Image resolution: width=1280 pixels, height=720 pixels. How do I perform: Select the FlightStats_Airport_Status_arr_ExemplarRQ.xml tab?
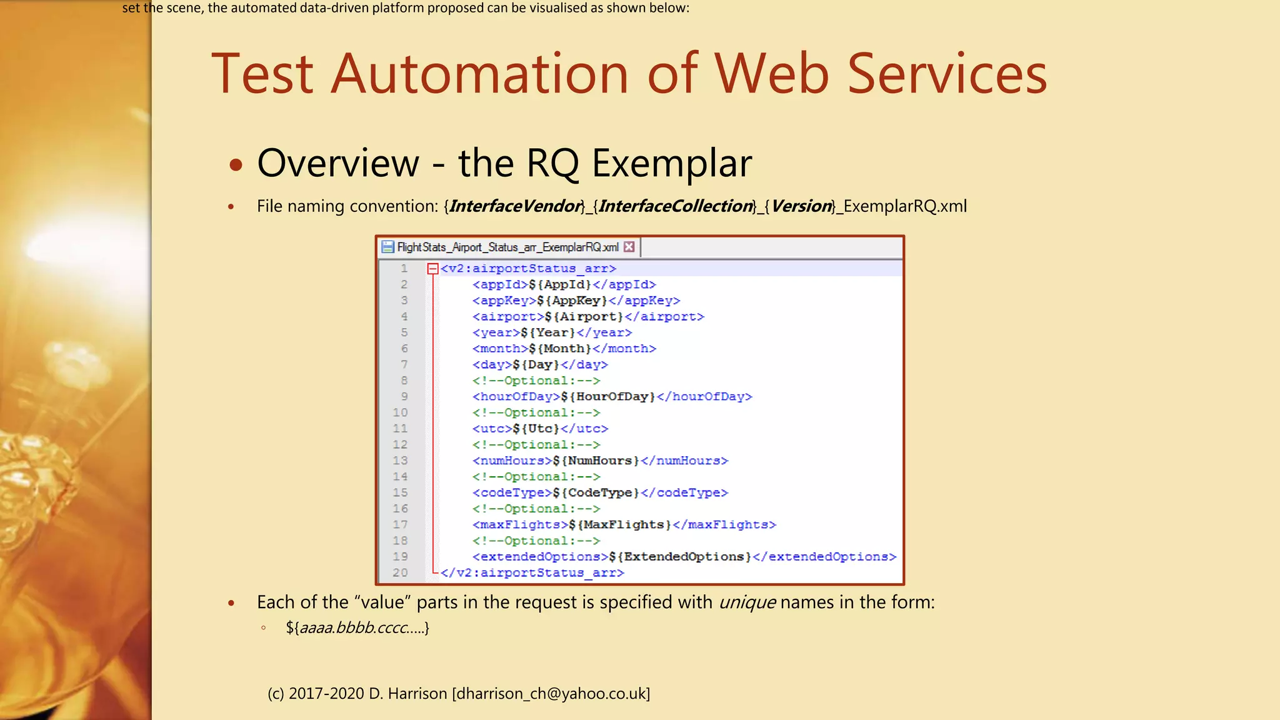(507, 247)
